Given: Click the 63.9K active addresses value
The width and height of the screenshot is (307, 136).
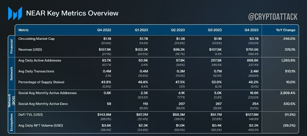Looking at the screenshot, I should click(143, 60).
